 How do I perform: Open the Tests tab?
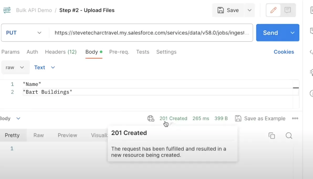pyautogui.click(x=143, y=52)
